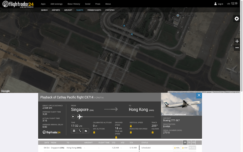Download CSV for 04 Oct flight
The width and height of the screenshot is (243, 152).
point(185,148)
